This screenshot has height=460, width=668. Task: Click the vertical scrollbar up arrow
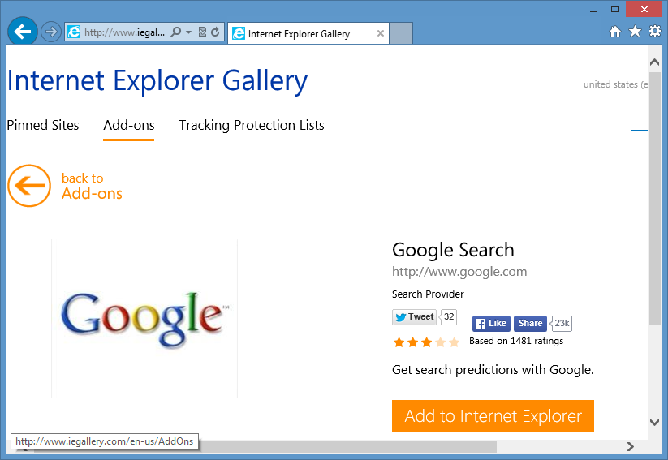tap(654, 62)
